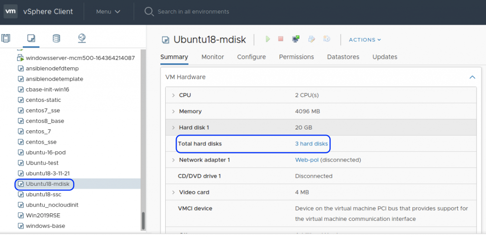Open the Networking inventory view
Screen dimensions: 486x237
click(x=82, y=38)
